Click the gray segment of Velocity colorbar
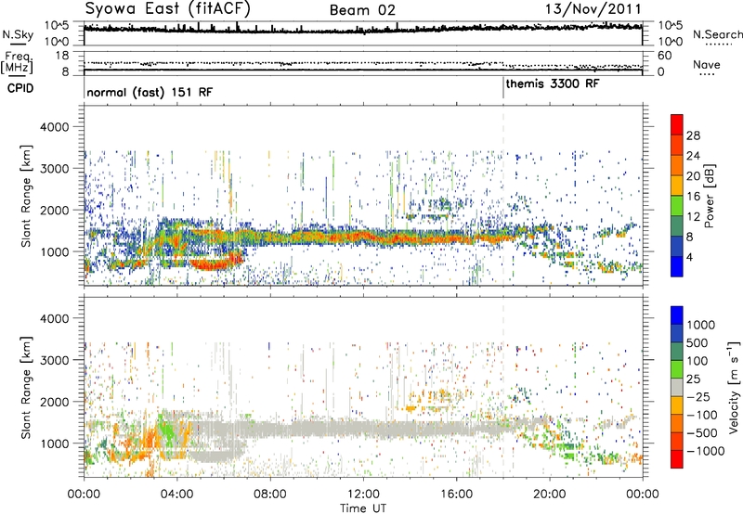The image size is (743, 514). pyautogui.click(x=677, y=388)
